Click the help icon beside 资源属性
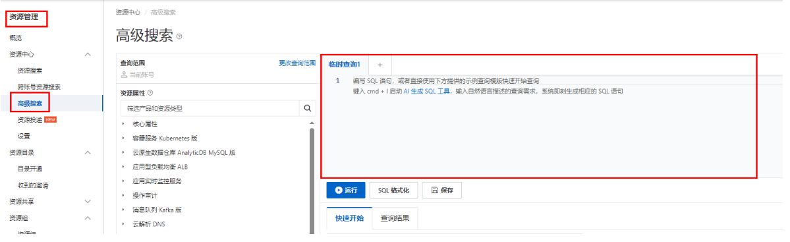 [x=150, y=93]
